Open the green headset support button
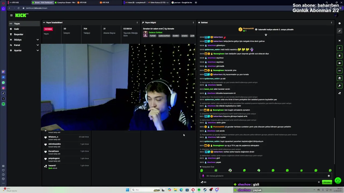The image size is (344, 193). pyautogui.click(x=338, y=181)
